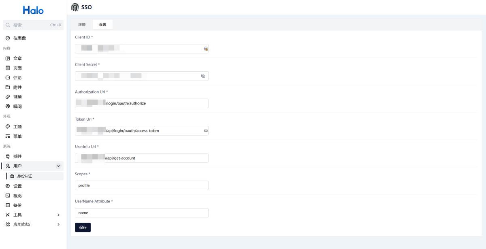The image size is (486, 249).
Task: Focus the Scopes input field
Action: (x=141, y=185)
